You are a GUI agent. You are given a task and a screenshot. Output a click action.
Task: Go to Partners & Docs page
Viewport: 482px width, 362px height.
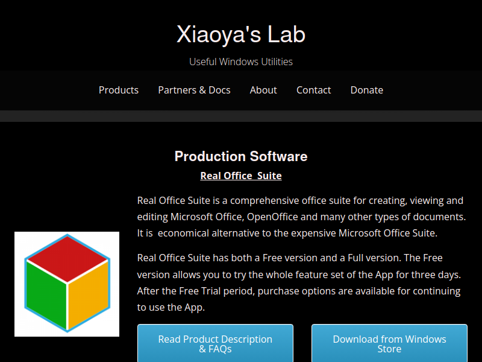tap(194, 90)
